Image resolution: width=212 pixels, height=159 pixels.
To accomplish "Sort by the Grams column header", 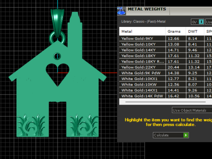I will tap(176, 31).
